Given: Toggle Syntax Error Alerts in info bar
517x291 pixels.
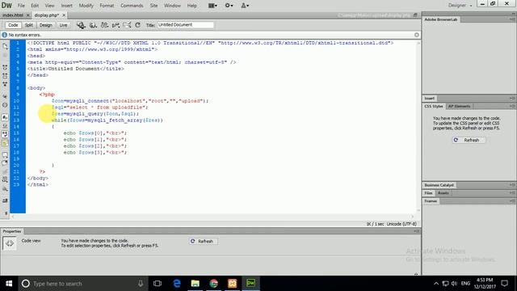Looking at the screenshot, I should pyautogui.click(x=5, y=143).
